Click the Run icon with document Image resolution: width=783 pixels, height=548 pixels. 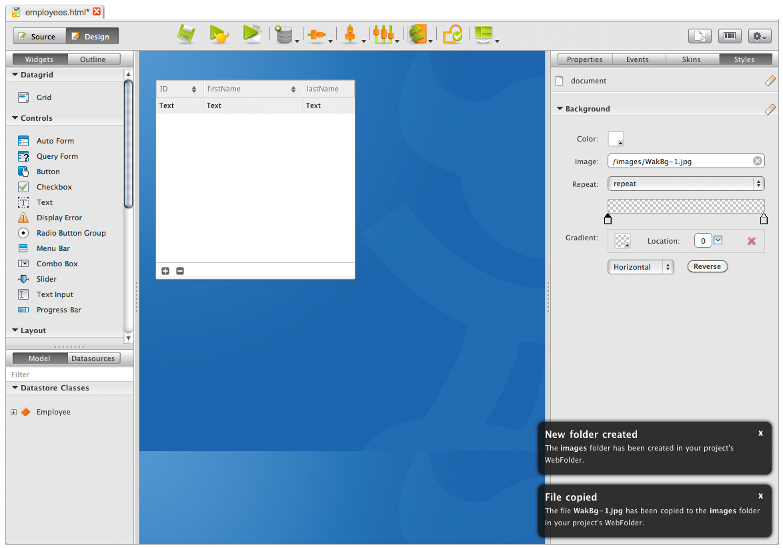pos(251,34)
